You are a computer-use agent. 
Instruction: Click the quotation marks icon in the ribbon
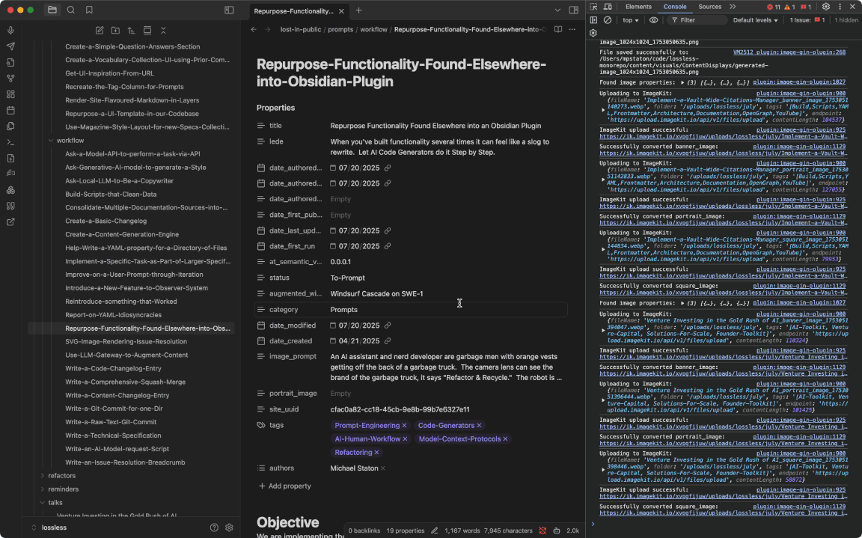(x=10, y=206)
